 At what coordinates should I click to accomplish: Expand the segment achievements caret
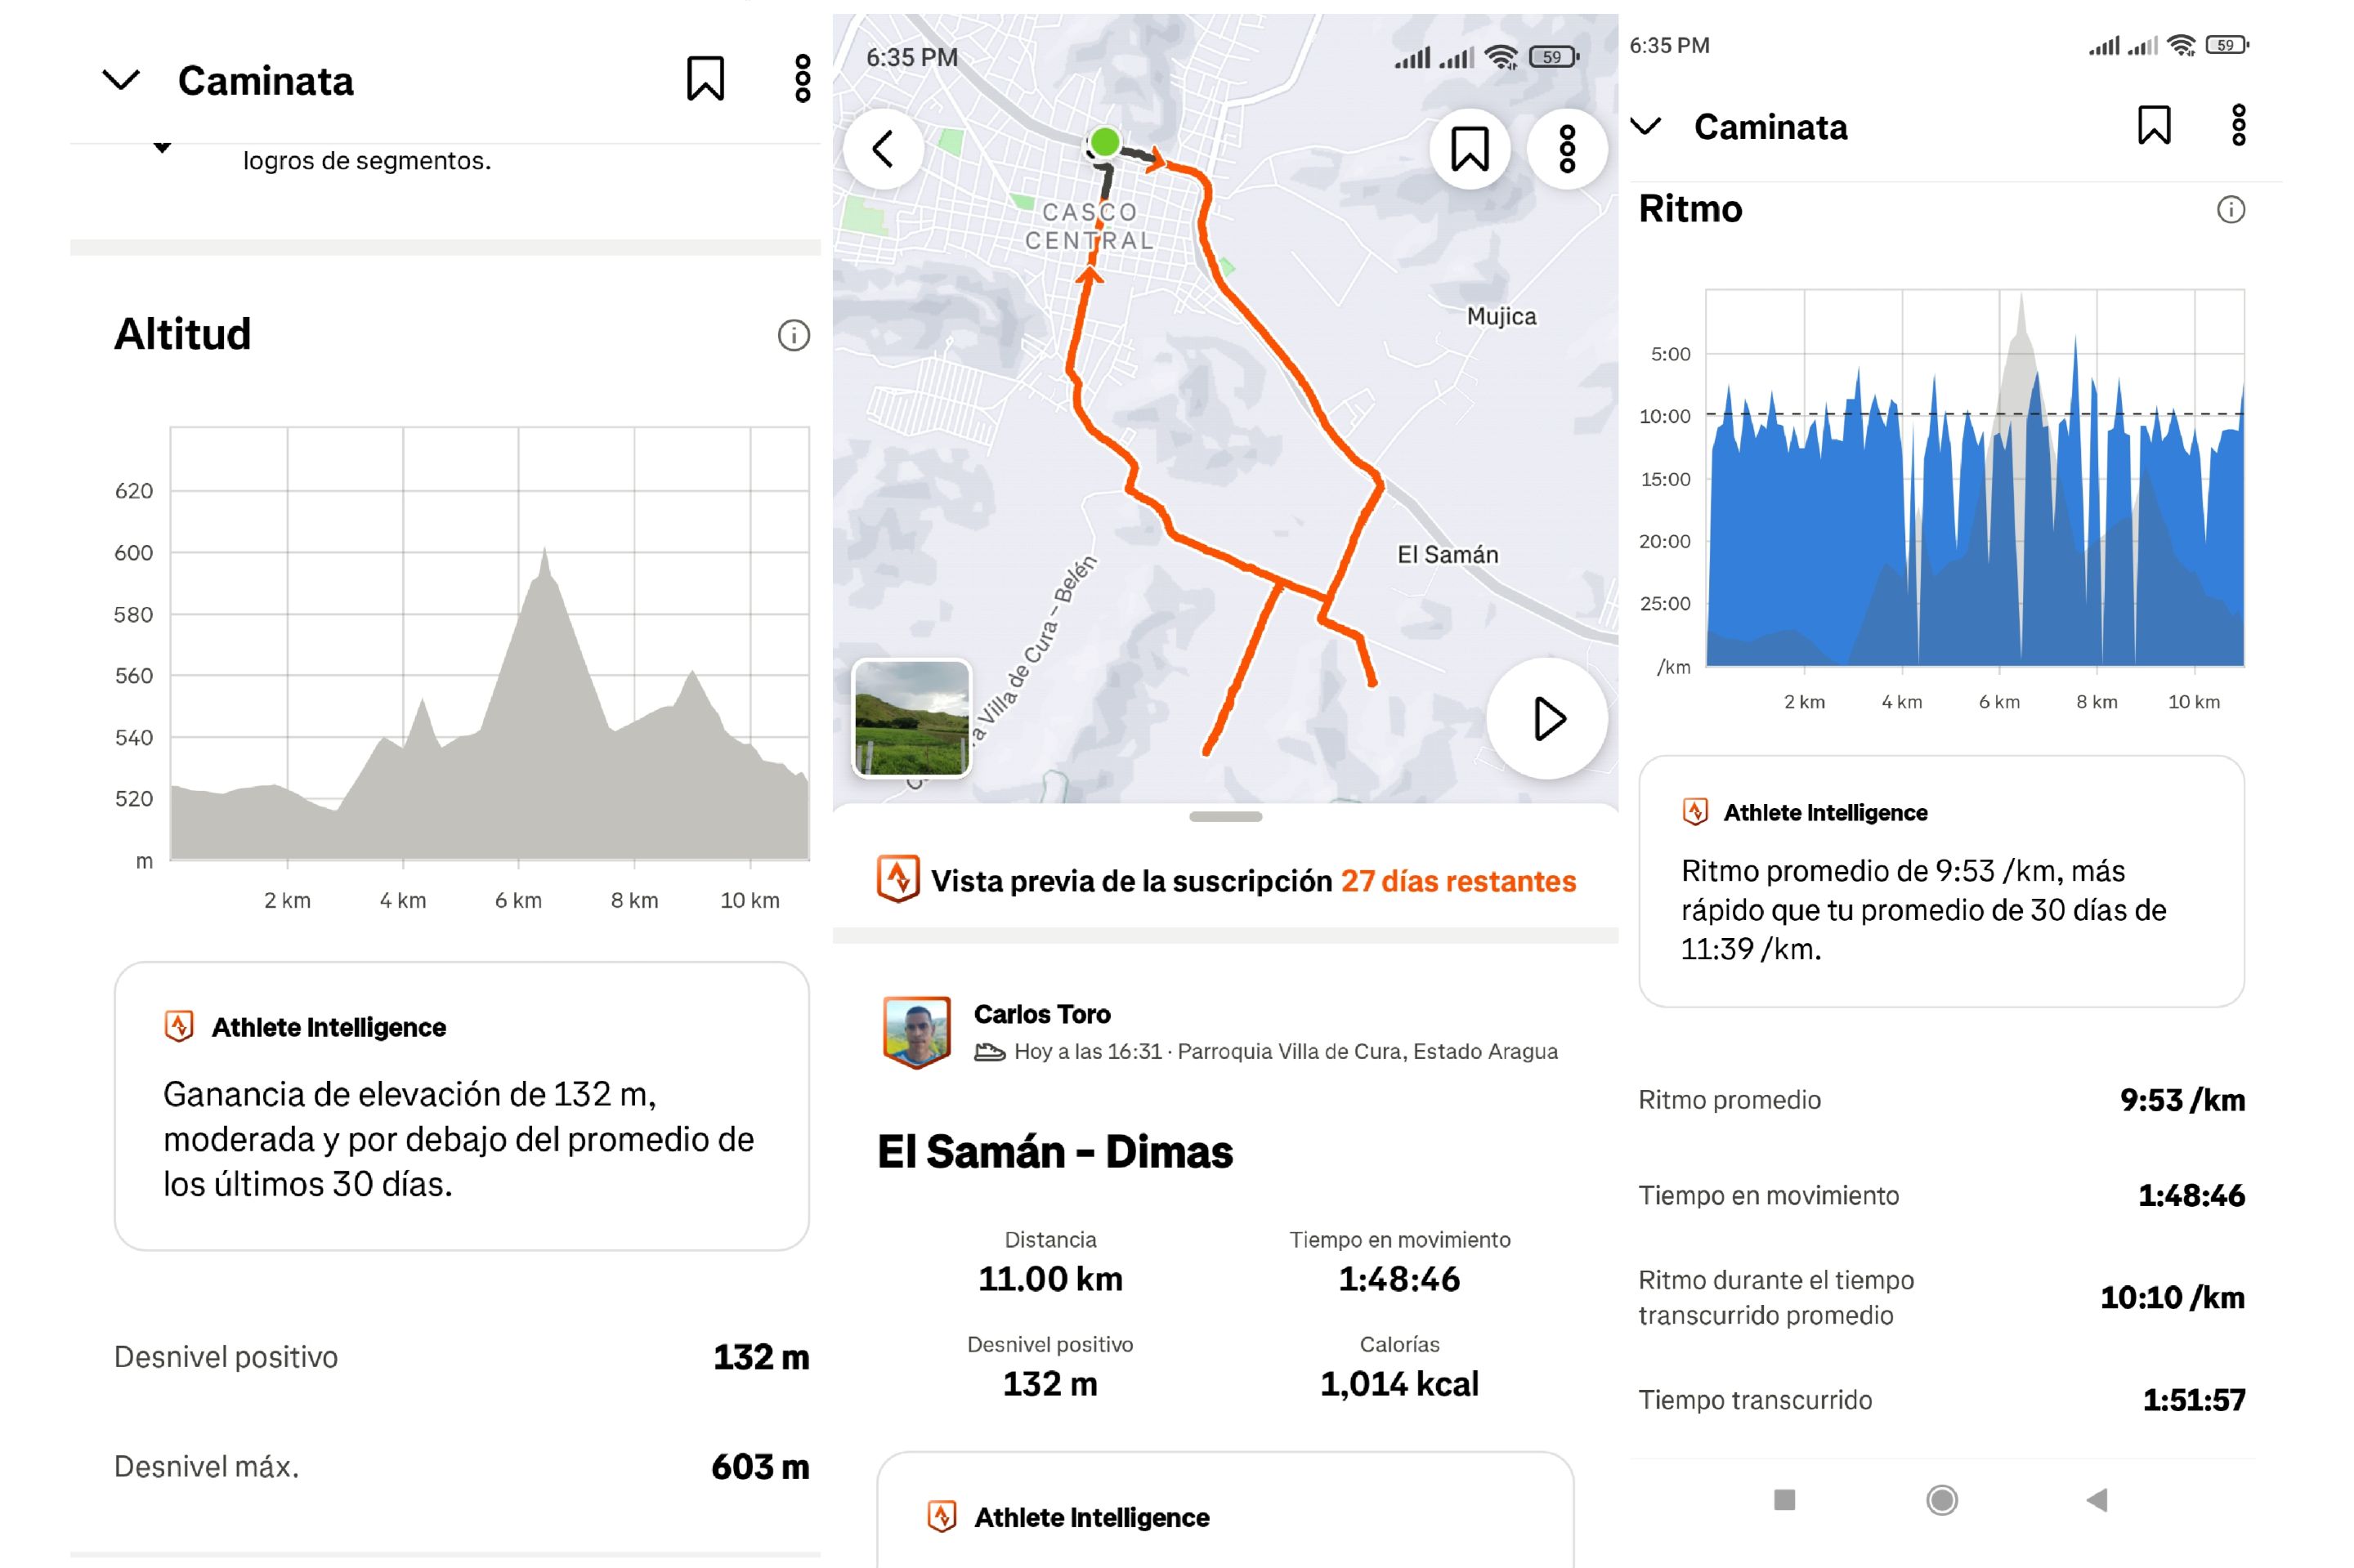[x=162, y=148]
